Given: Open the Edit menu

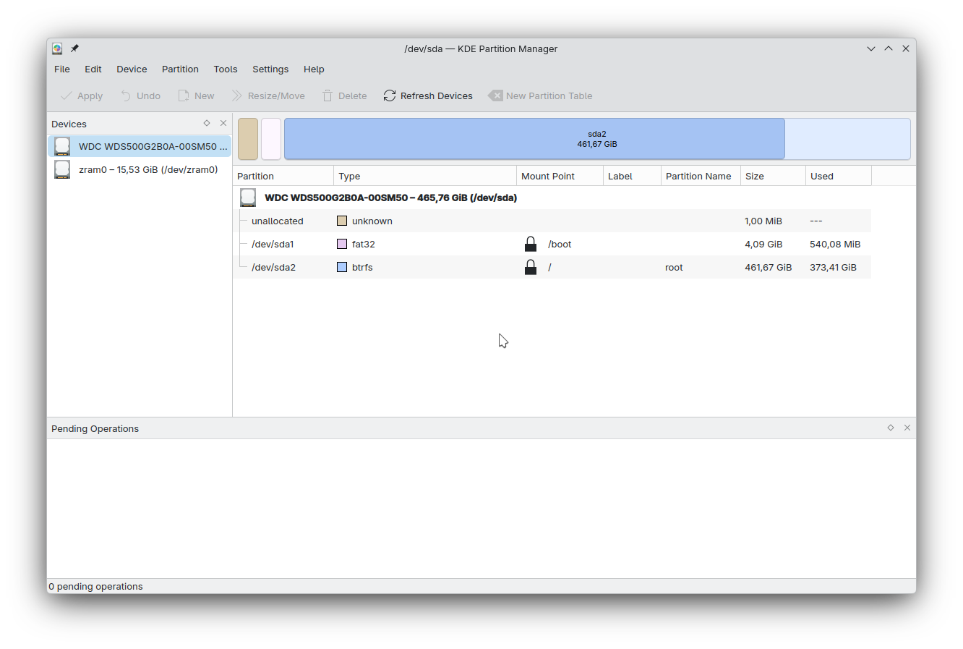Looking at the screenshot, I should pos(93,69).
